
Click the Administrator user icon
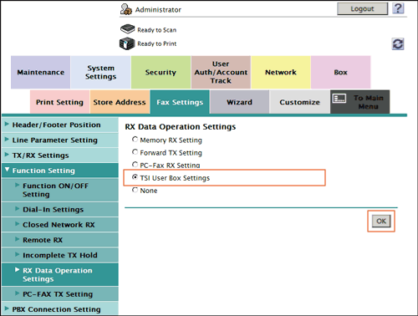coord(126,9)
